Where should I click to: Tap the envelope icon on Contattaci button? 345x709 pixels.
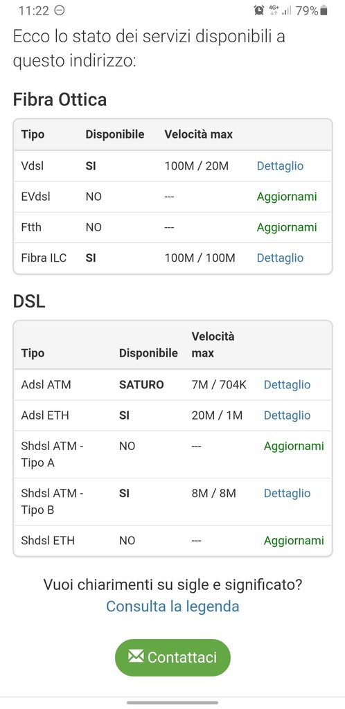[136, 656]
